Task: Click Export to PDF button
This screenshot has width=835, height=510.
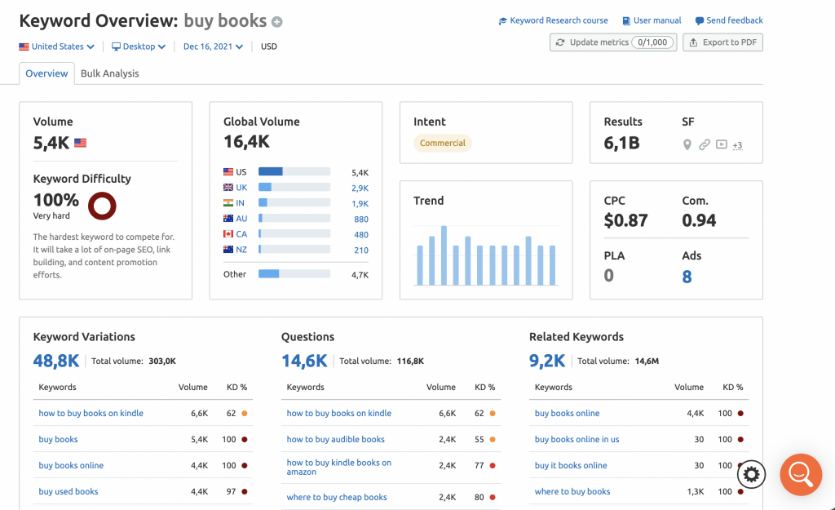Action: (722, 42)
